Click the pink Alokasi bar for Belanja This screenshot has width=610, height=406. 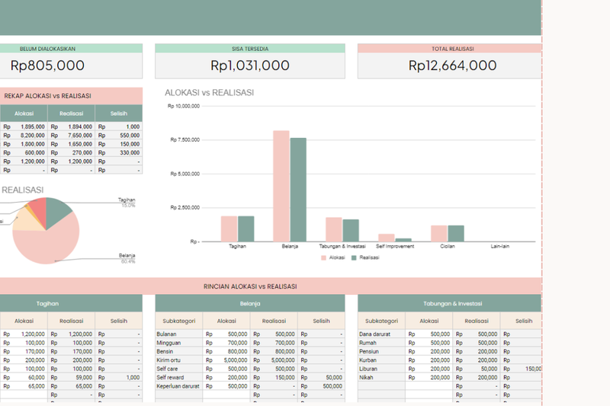(x=281, y=186)
